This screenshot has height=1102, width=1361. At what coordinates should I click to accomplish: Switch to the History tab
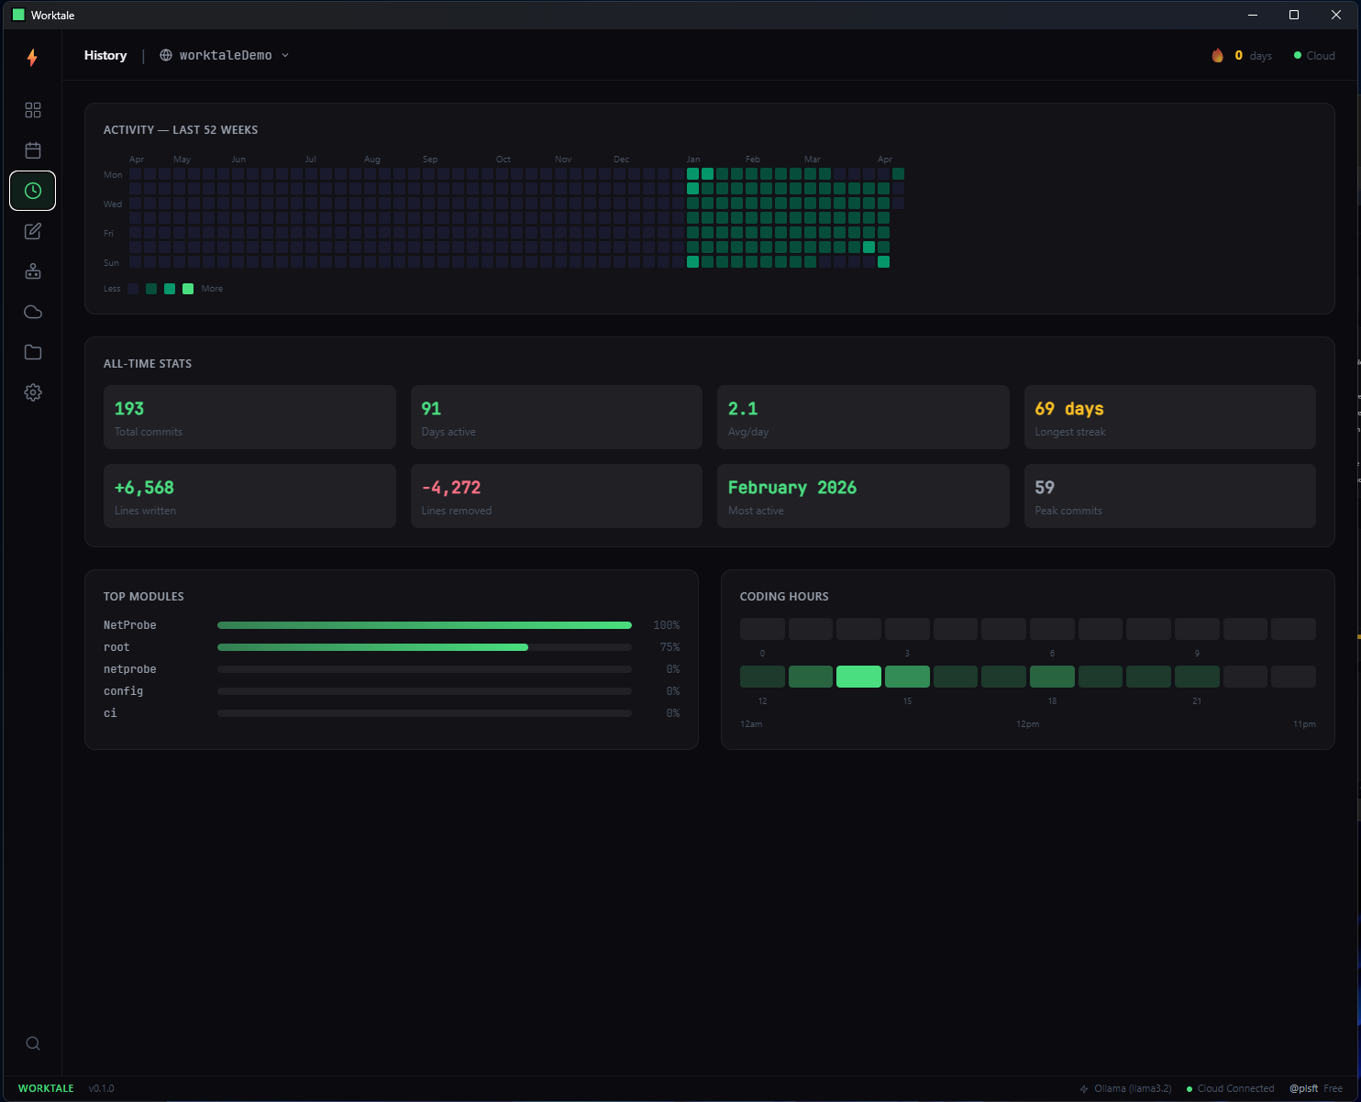[x=105, y=55]
